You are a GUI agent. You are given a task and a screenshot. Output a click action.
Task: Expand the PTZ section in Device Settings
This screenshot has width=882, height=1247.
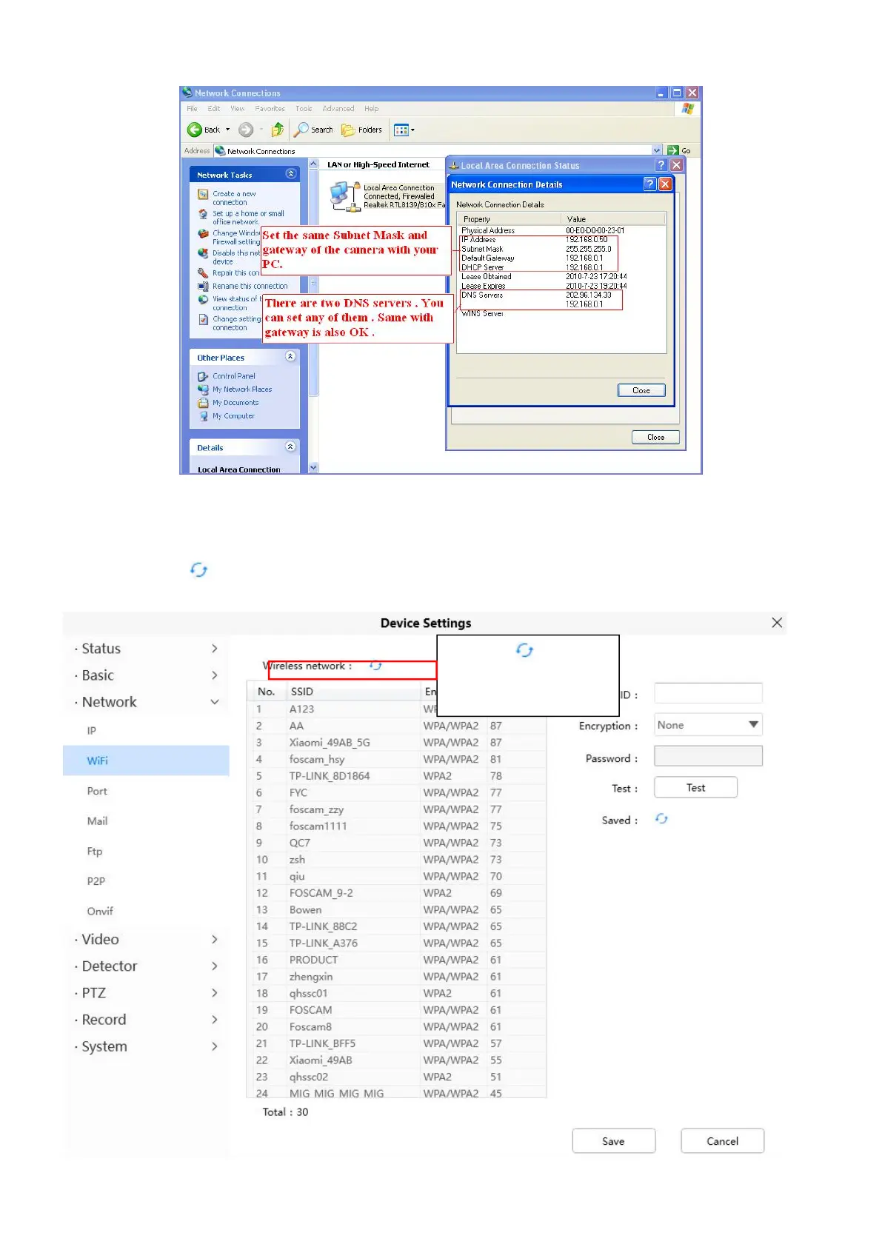[x=147, y=993]
